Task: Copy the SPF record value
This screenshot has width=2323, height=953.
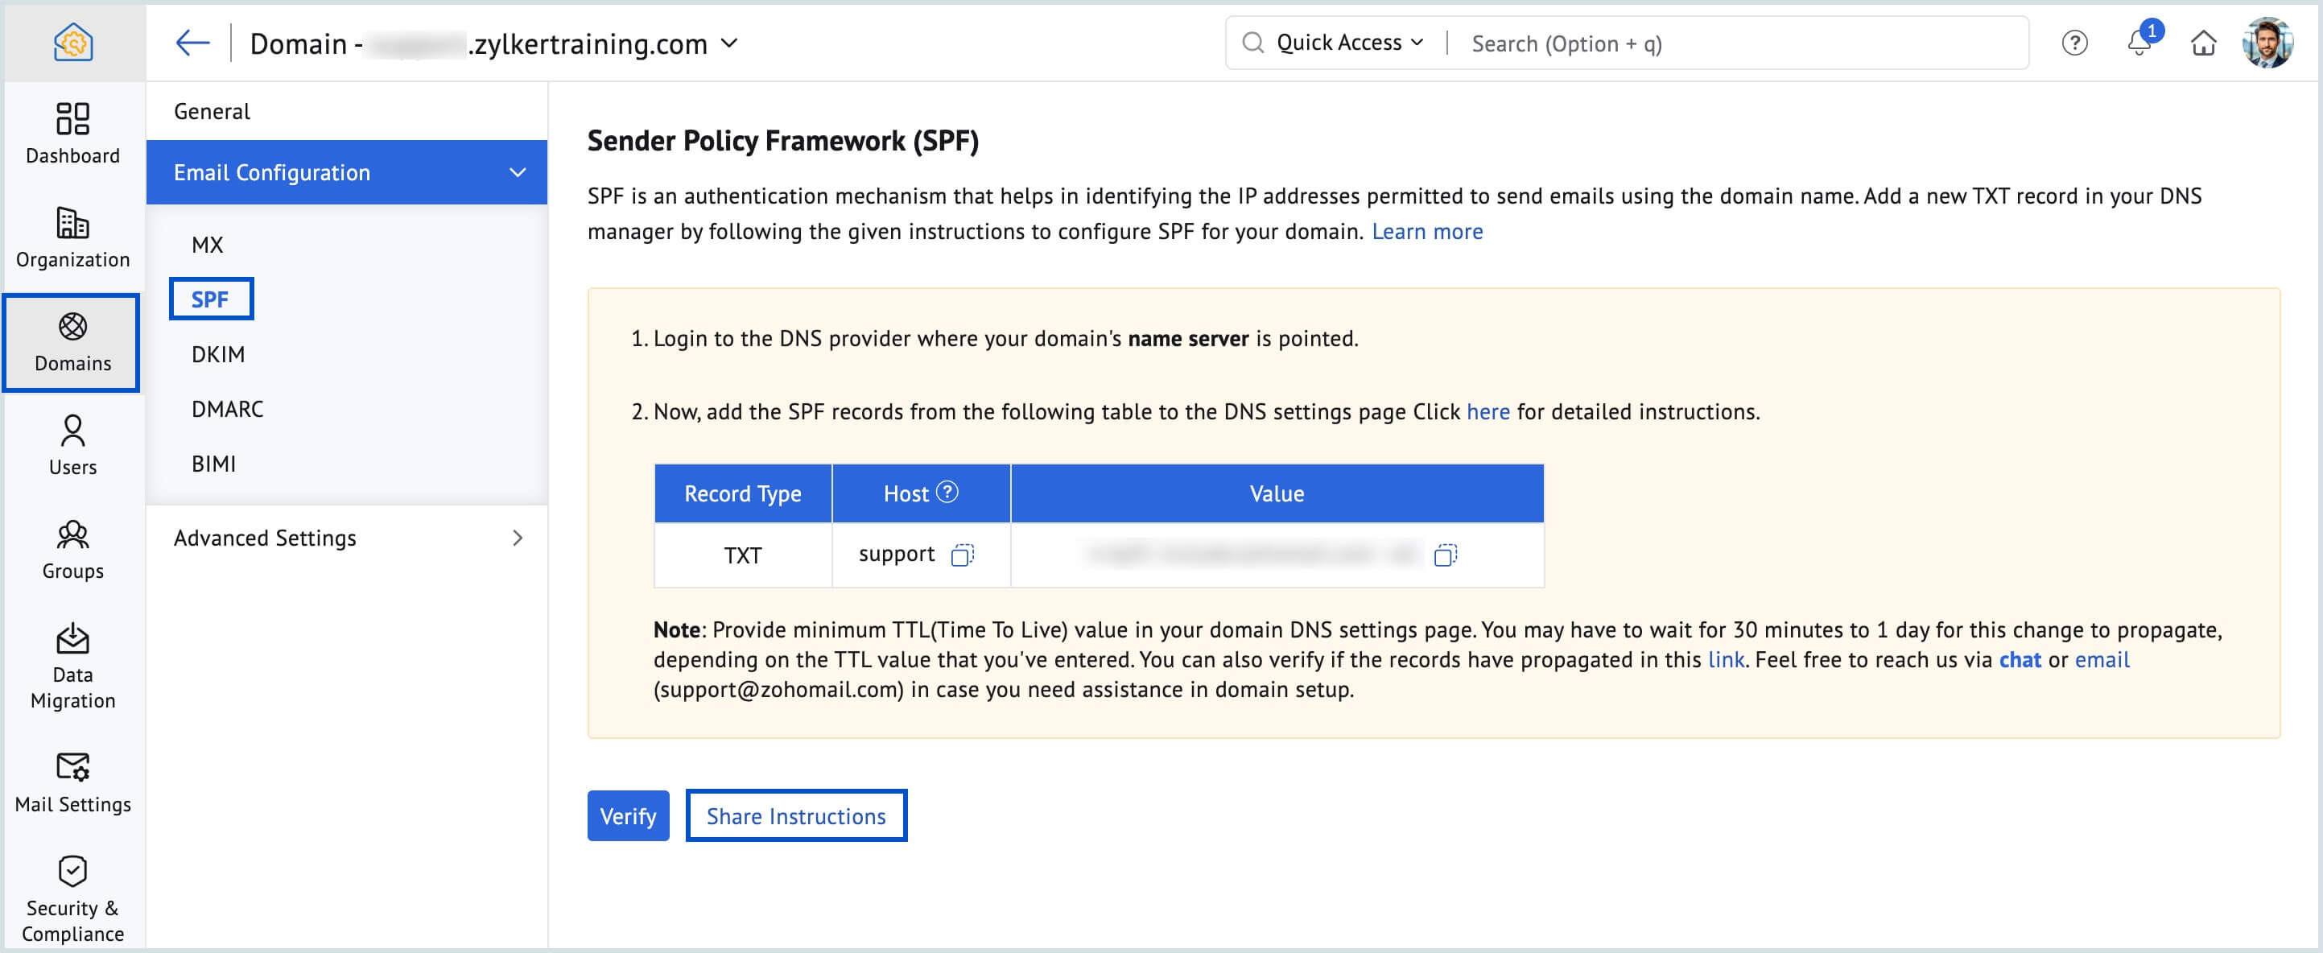Action: 1445,555
